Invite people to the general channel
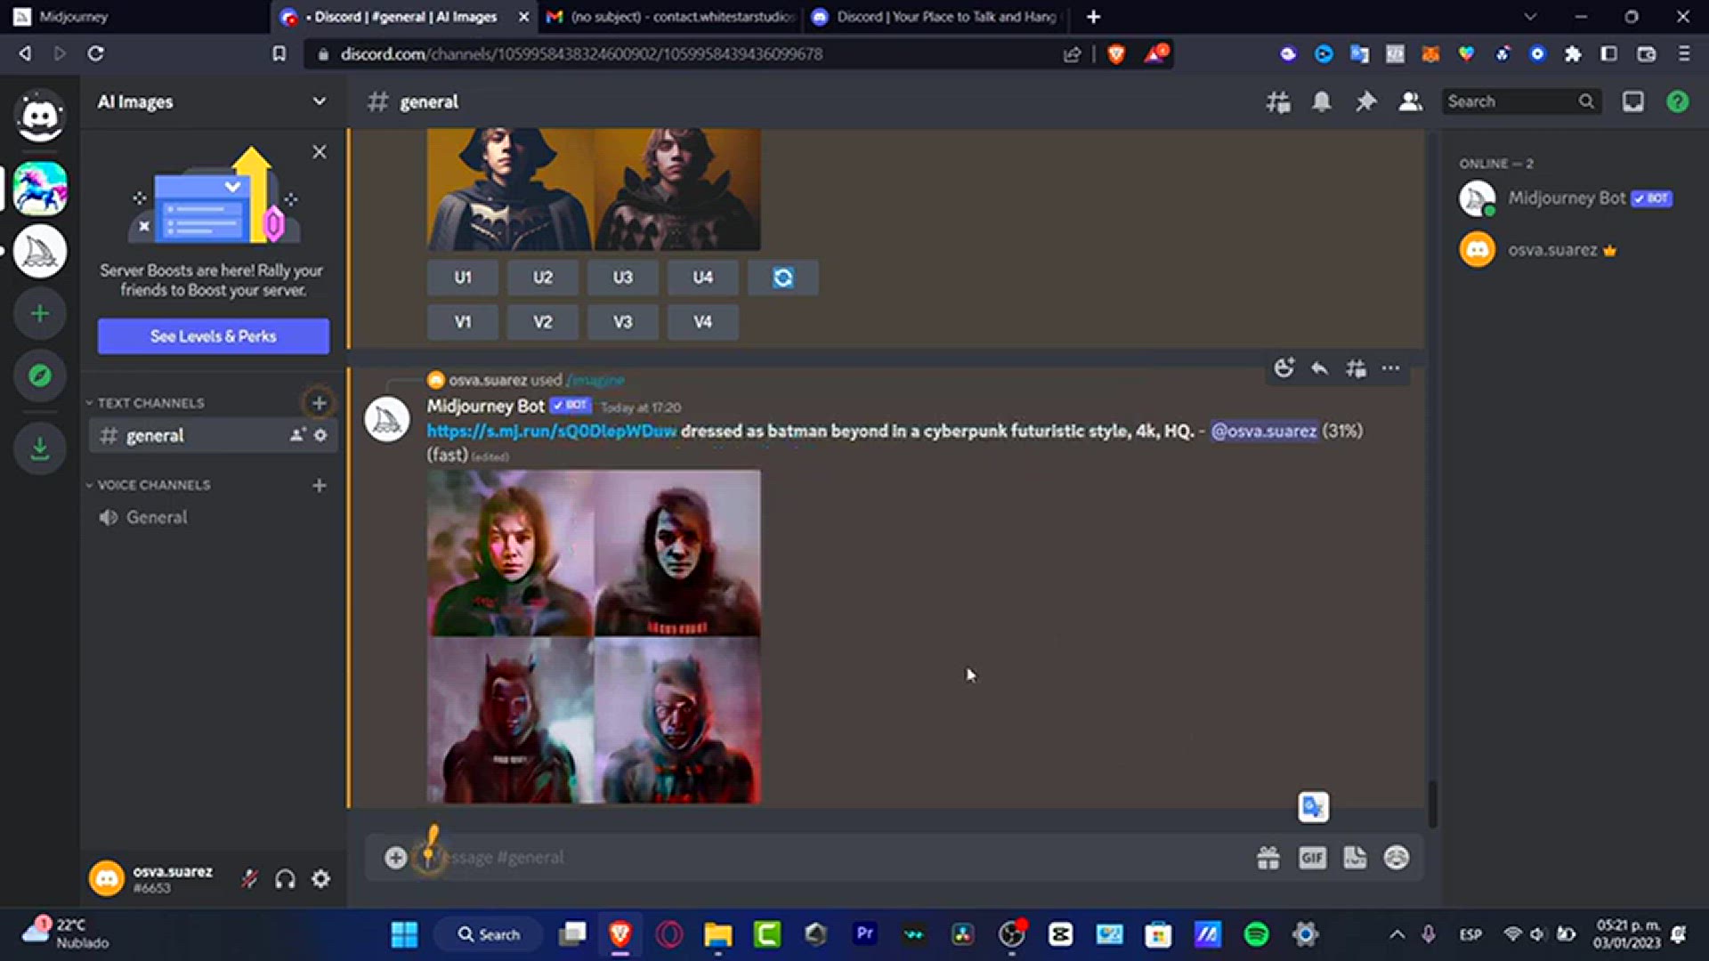The height and width of the screenshot is (961, 1709). point(297,435)
